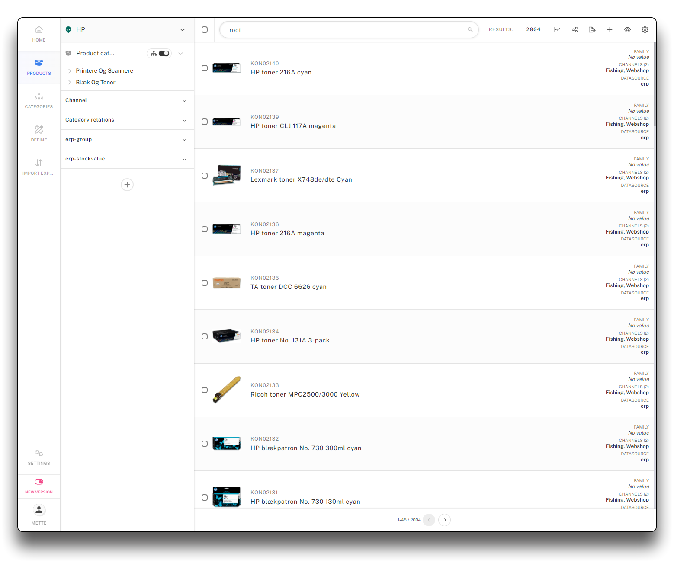
Task: Go to Categories in the sidebar
Action: click(39, 100)
